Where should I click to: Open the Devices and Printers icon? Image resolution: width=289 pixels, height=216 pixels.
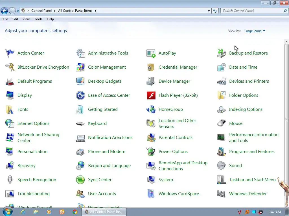click(x=221, y=81)
